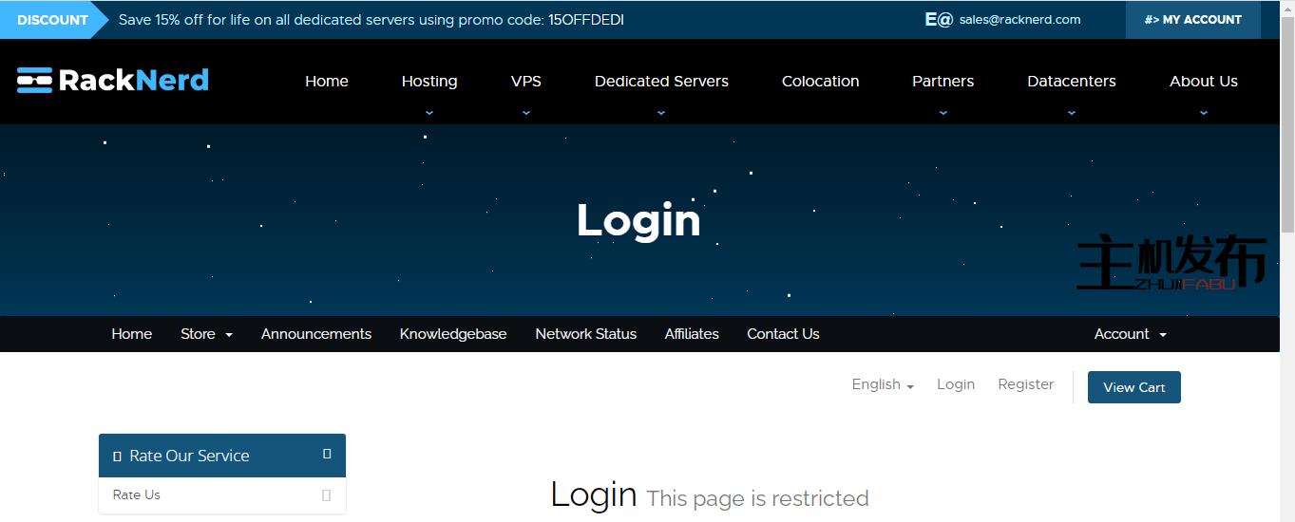
Task: Expand the Store dropdown in secondary nav
Action: pos(206,334)
